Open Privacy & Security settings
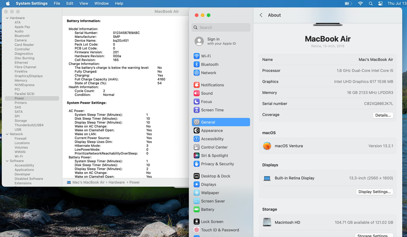Viewport: 407px width, 237px height. tap(217, 164)
